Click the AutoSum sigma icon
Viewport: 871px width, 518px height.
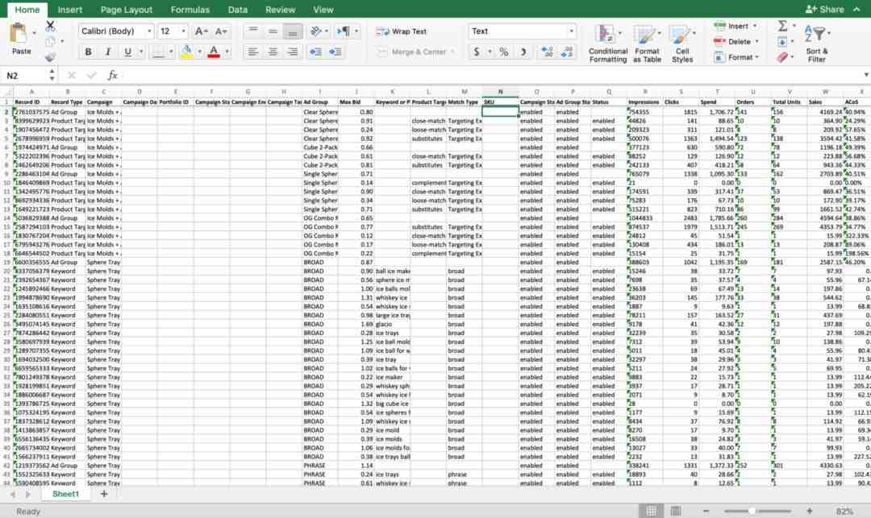[x=782, y=26]
